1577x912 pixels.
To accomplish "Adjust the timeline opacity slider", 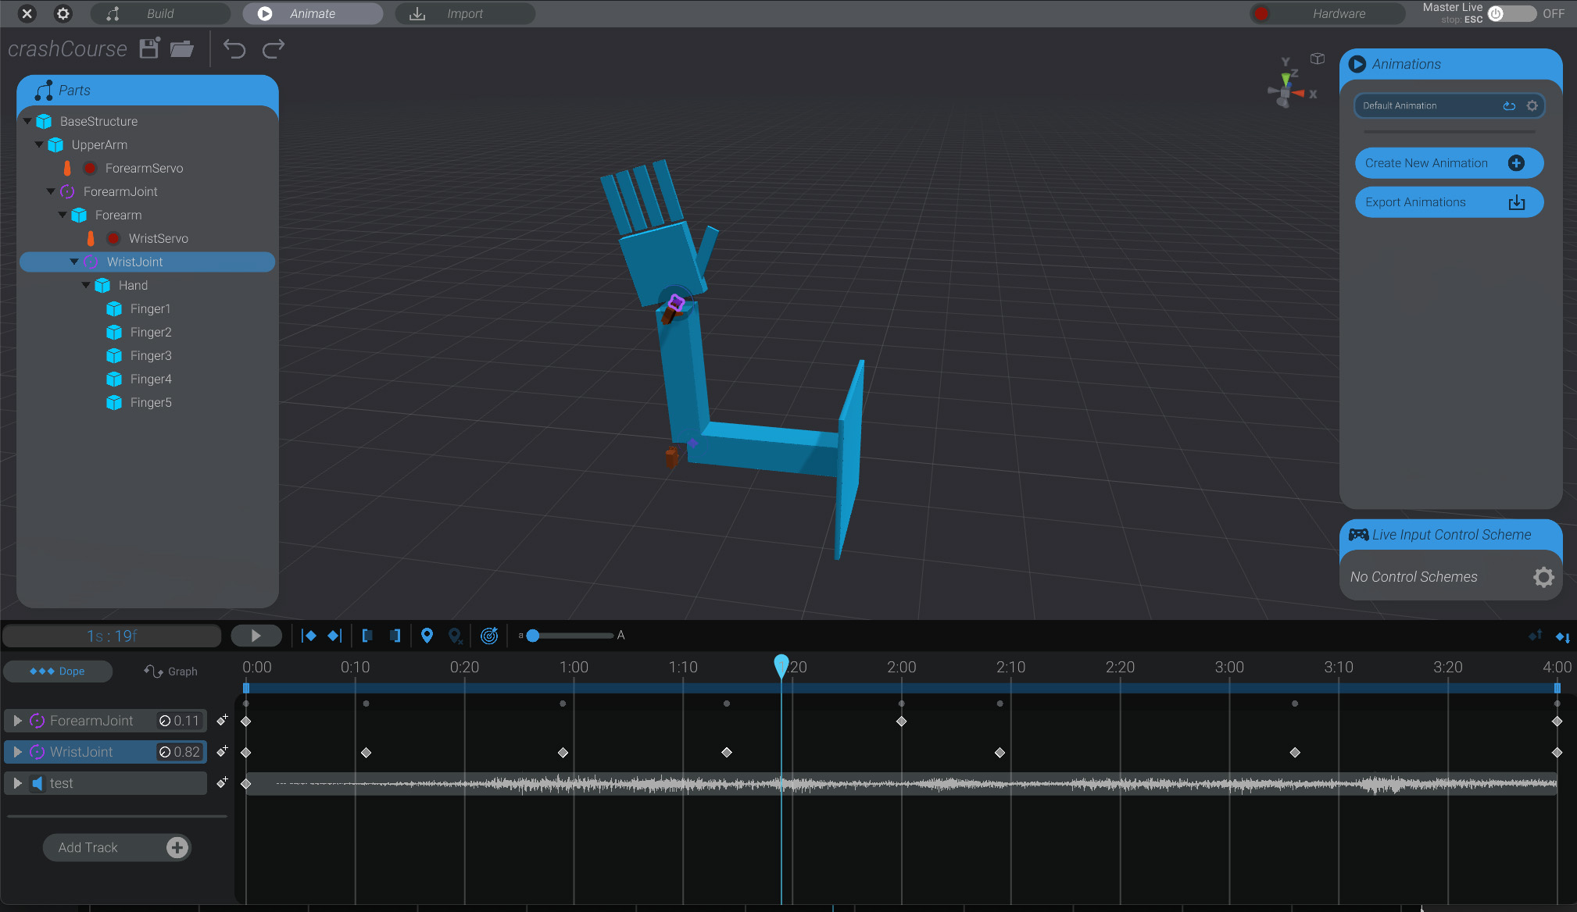I will pos(532,636).
